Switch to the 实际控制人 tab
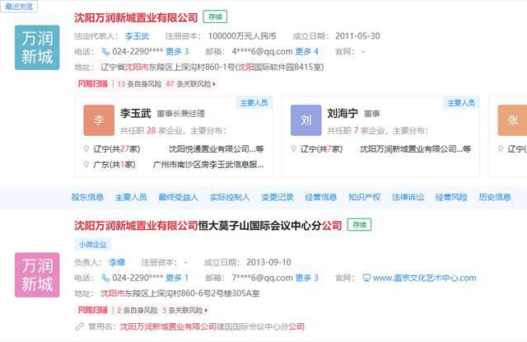 230,197
